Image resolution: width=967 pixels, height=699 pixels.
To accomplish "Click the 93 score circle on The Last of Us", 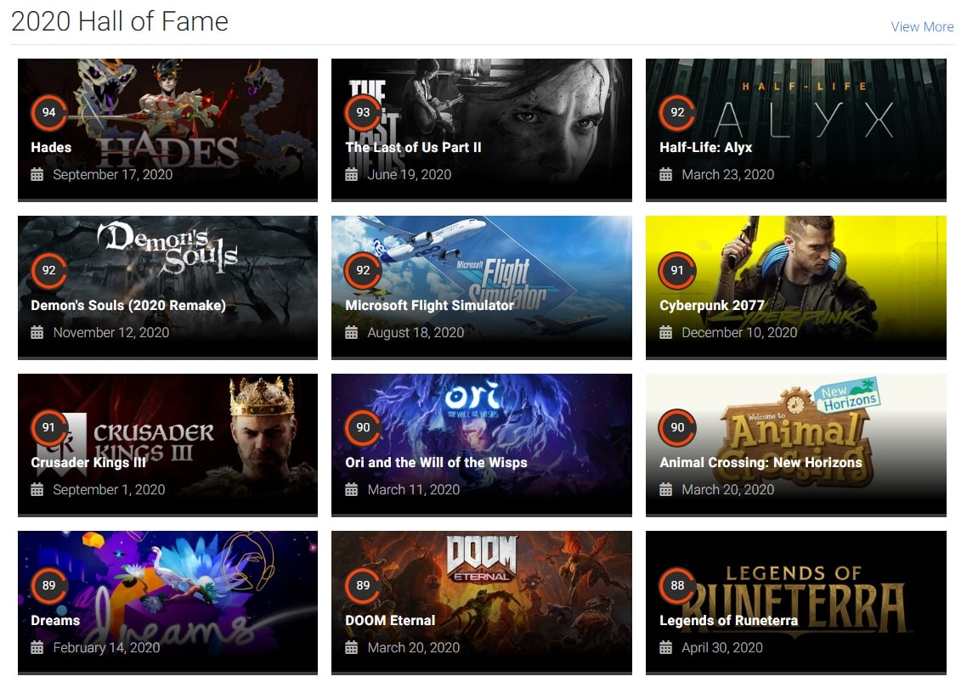I will [363, 112].
